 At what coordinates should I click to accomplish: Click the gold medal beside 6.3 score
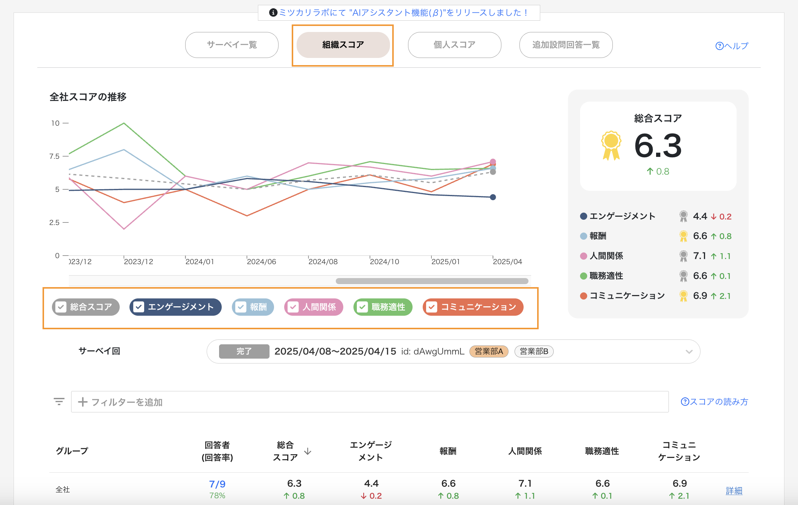coord(611,146)
